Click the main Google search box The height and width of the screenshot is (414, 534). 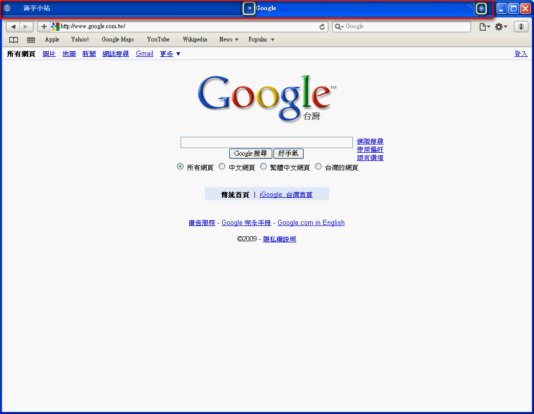(267, 142)
